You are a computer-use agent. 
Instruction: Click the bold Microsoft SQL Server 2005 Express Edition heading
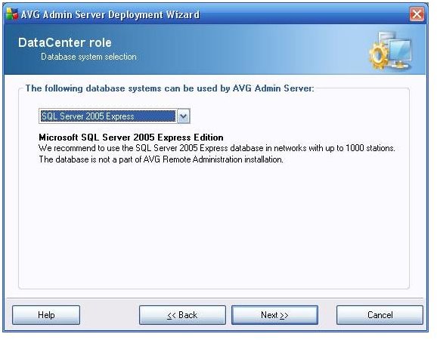pyautogui.click(x=131, y=138)
